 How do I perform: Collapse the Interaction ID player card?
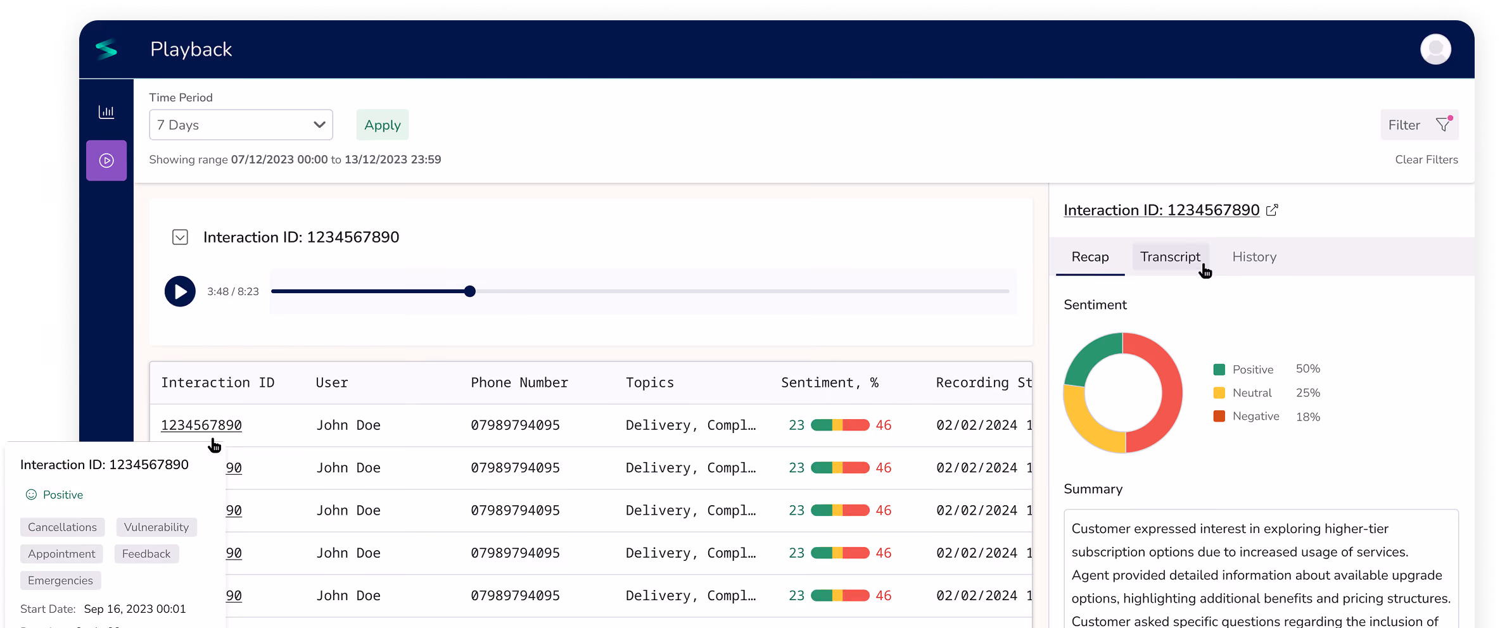(x=180, y=237)
